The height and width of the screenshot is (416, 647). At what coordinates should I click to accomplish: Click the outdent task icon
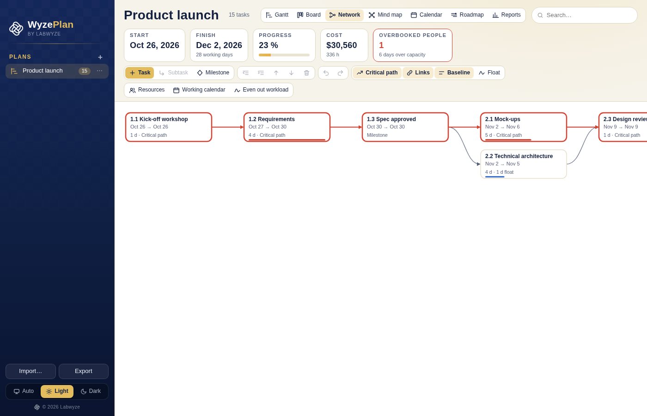coord(245,73)
